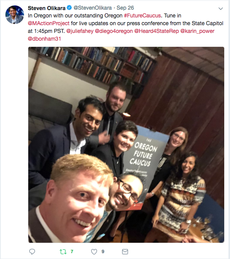230x259 pixels.
Task: Click the reply speech bubble icon
Action: click(32, 252)
